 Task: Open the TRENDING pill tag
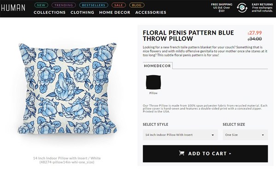pyautogui.click(x=63, y=5)
